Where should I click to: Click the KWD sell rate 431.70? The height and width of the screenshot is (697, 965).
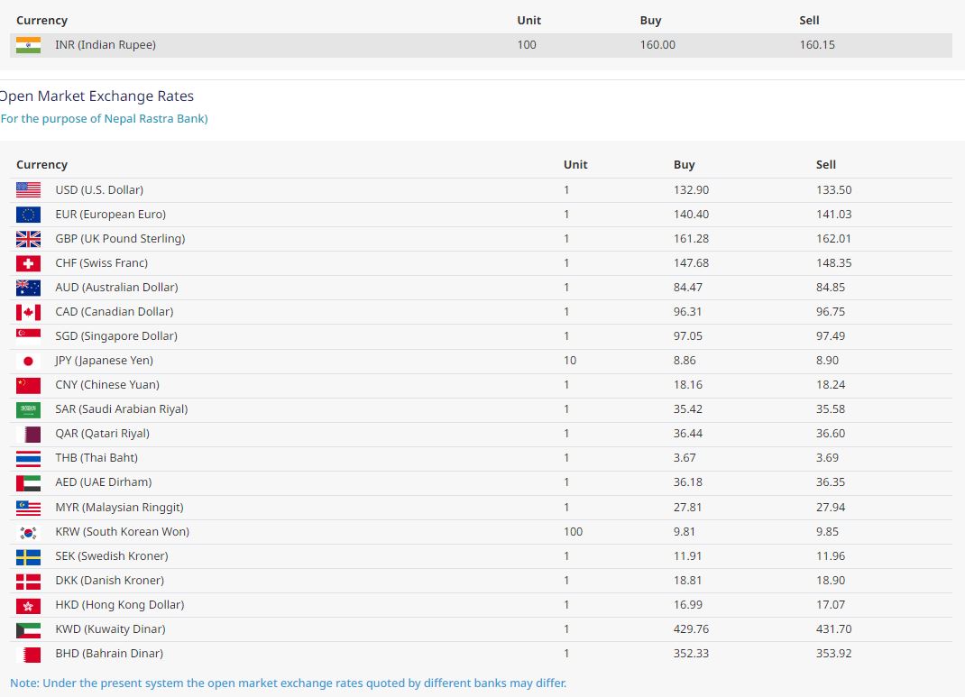click(833, 629)
